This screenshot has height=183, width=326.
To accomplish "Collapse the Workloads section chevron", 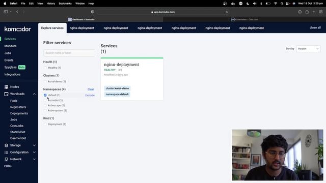I will pyautogui.click(x=34, y=94).
